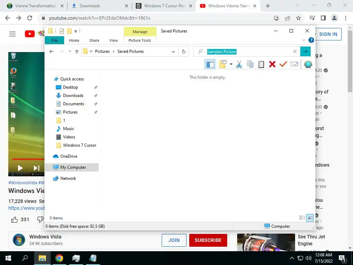Toggle the navigation pane toolbar button

[210, 65]
